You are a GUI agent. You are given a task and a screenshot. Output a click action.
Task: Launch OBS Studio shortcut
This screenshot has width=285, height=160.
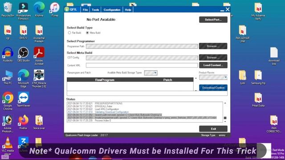23,55
